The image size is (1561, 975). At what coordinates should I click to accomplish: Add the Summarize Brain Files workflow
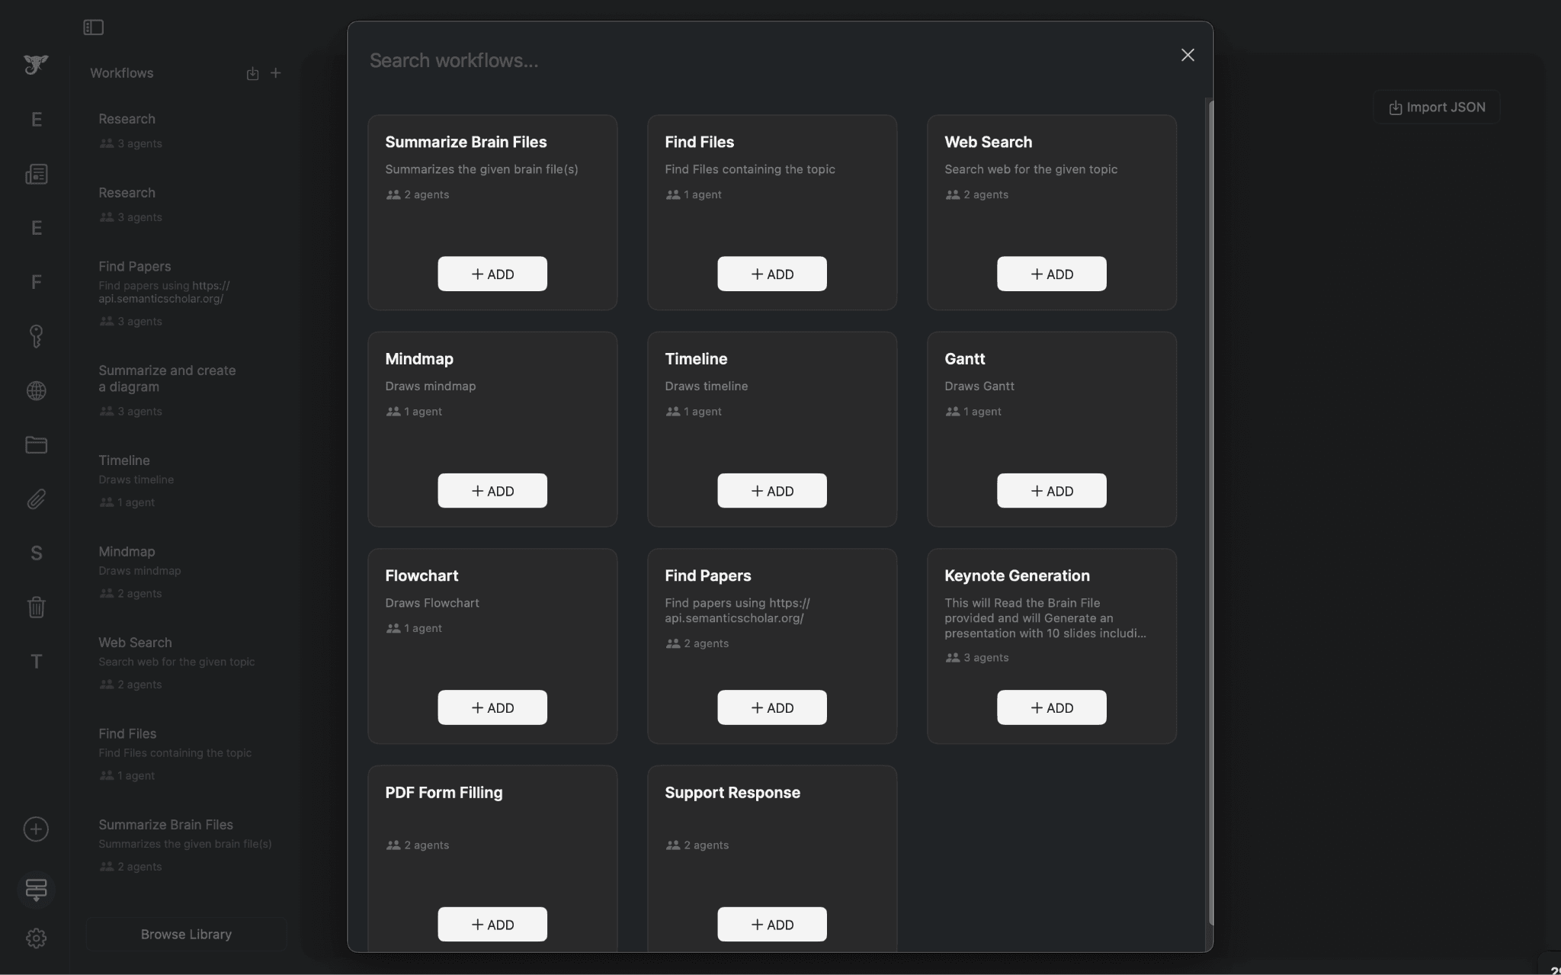point(492,274)
